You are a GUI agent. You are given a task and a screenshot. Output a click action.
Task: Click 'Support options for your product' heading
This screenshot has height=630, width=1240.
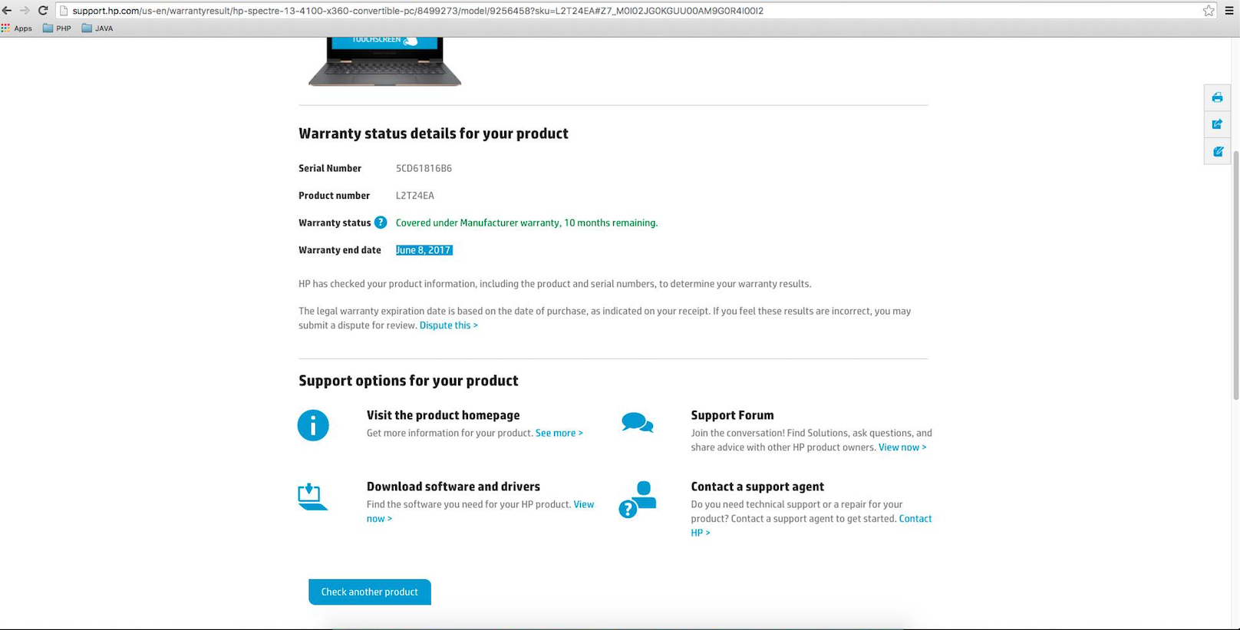coord(408,381)
